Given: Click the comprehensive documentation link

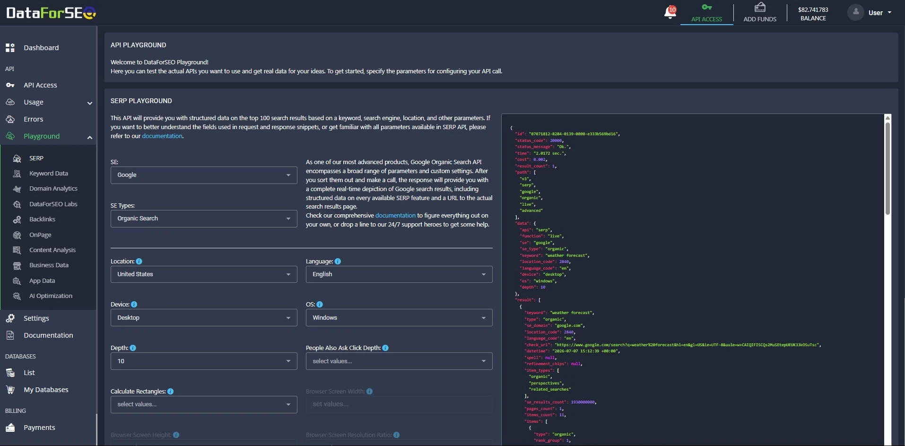Looking at the screenshot, I should [x=395, y=216].
